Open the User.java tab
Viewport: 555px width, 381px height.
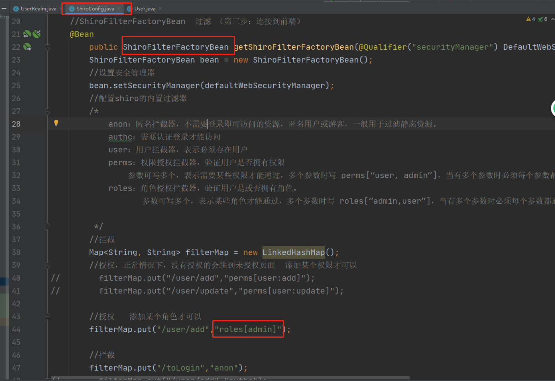(x=145, y=9)
